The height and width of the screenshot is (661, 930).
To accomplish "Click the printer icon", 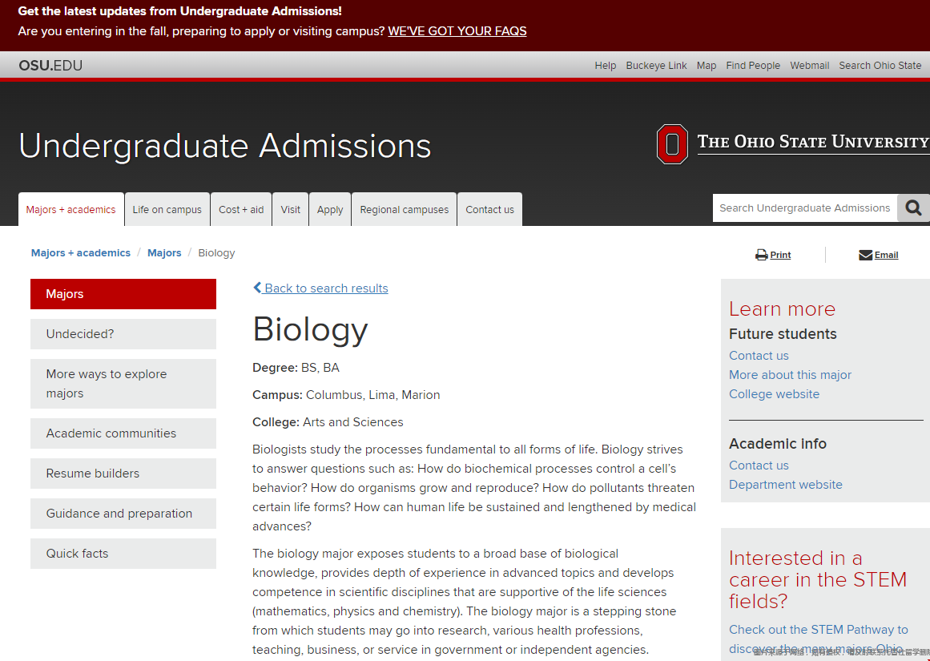I will [761, 255].
